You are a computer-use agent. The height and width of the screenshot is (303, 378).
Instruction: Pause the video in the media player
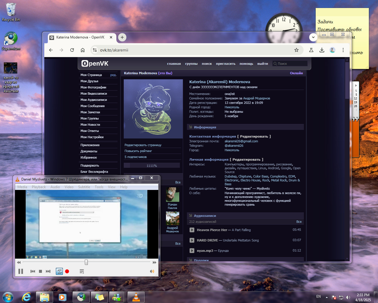21,271
